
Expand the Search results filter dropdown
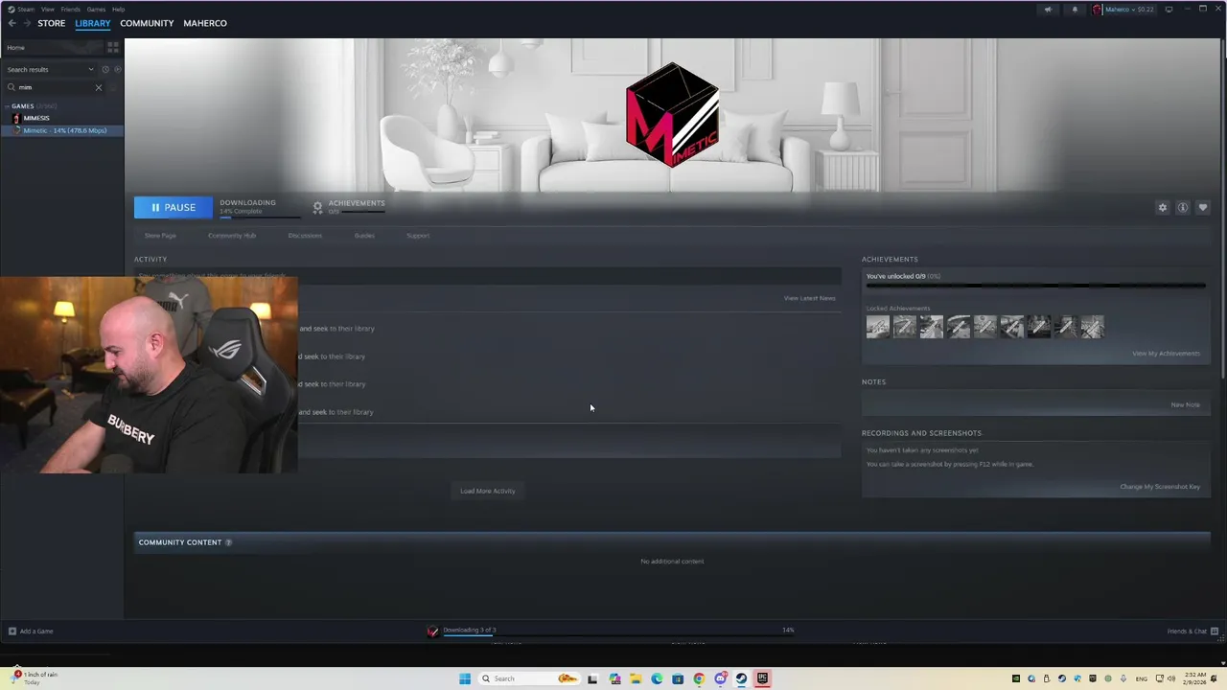50,69
